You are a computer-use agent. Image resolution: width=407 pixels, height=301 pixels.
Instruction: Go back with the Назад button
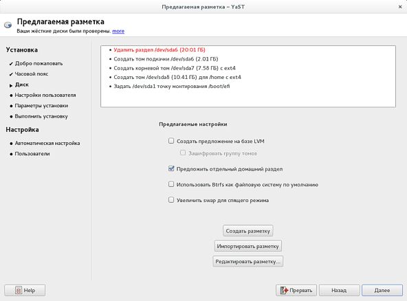pos(339,290)
